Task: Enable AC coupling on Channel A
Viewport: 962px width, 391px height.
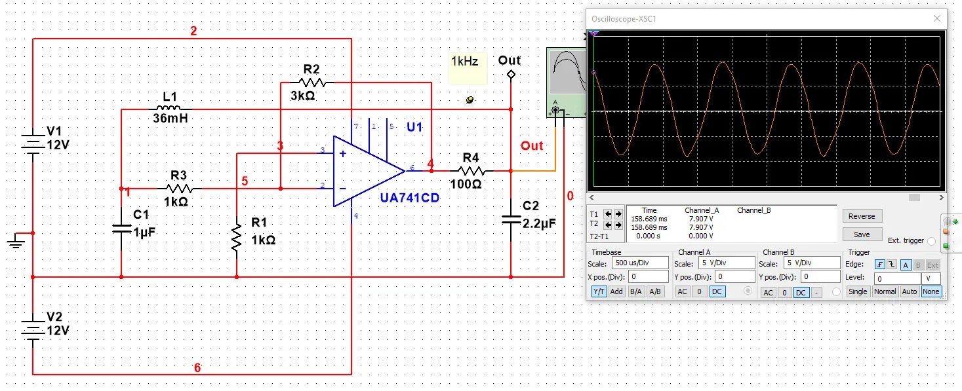Action: tap(682, 292)
